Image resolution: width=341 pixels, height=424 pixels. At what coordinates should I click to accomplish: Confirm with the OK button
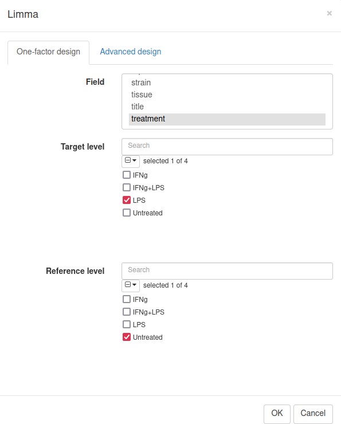277,413
